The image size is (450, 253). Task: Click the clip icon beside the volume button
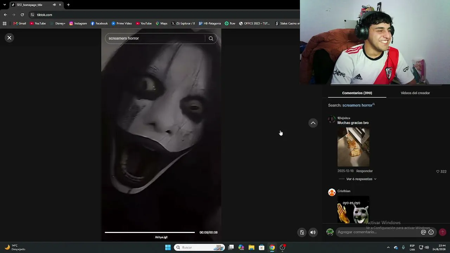pyautogui.click(x=302, y=232)
